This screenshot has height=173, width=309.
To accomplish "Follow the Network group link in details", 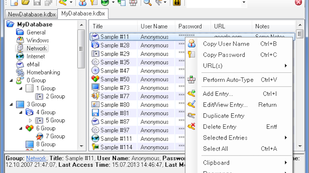I will [36, 158].
